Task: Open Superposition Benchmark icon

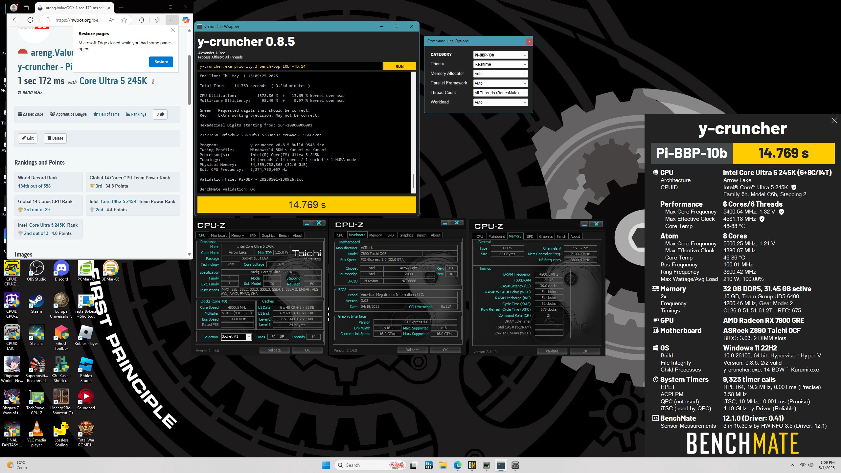Action: (36, 370)
